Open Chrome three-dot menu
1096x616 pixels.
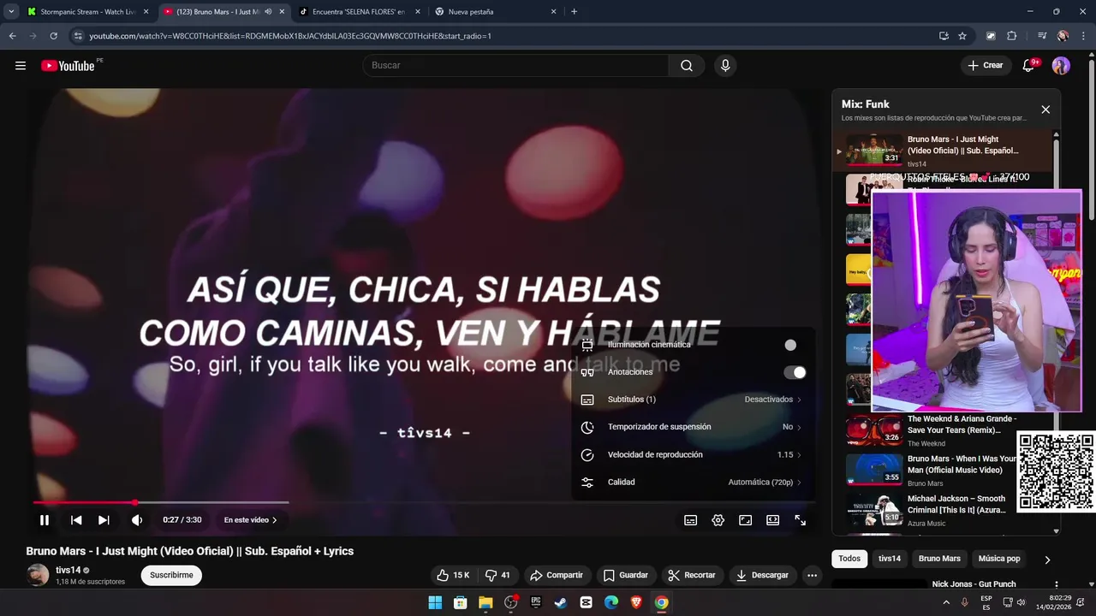coord(1083,36)
